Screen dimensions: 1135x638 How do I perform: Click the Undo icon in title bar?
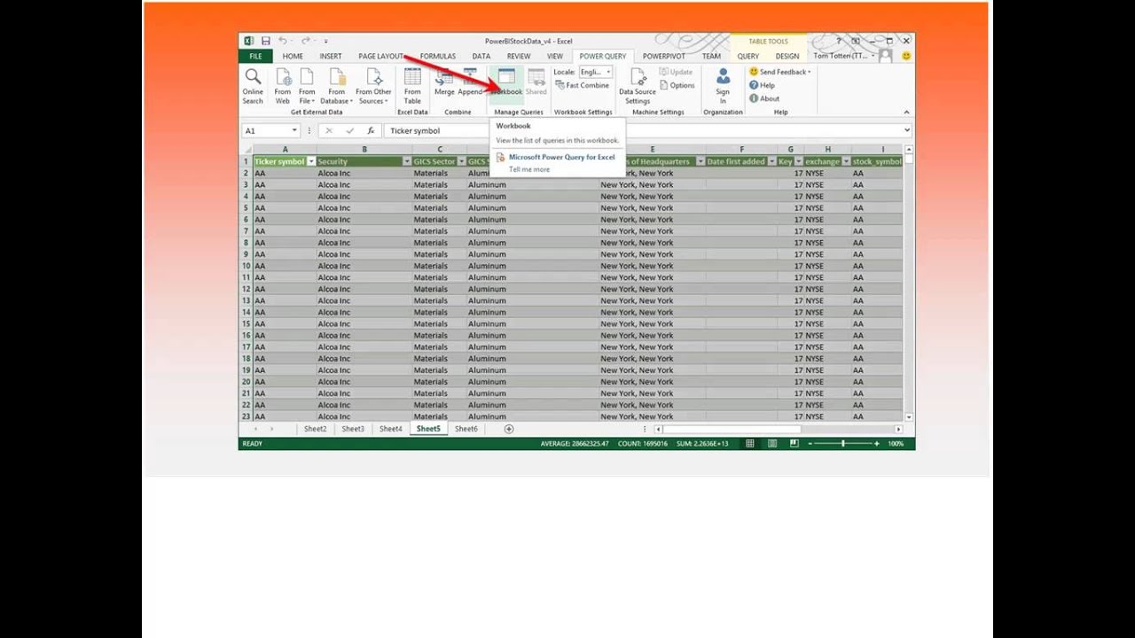click(x=283, y=41)
